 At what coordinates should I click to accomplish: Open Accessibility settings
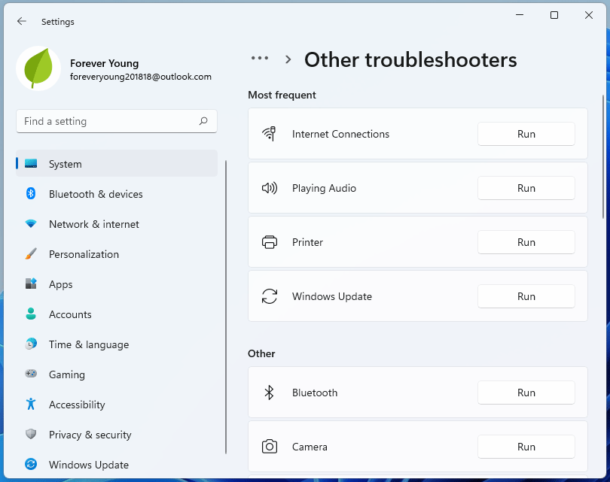(x=116, y=405)
